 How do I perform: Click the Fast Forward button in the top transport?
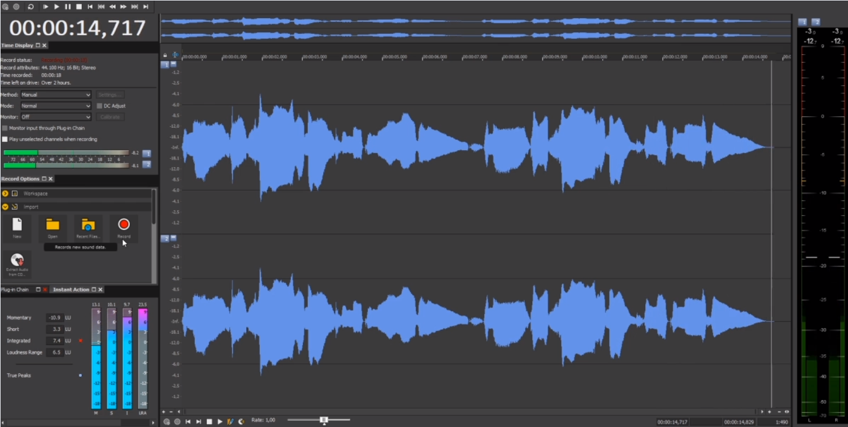(x=123, y=7)
